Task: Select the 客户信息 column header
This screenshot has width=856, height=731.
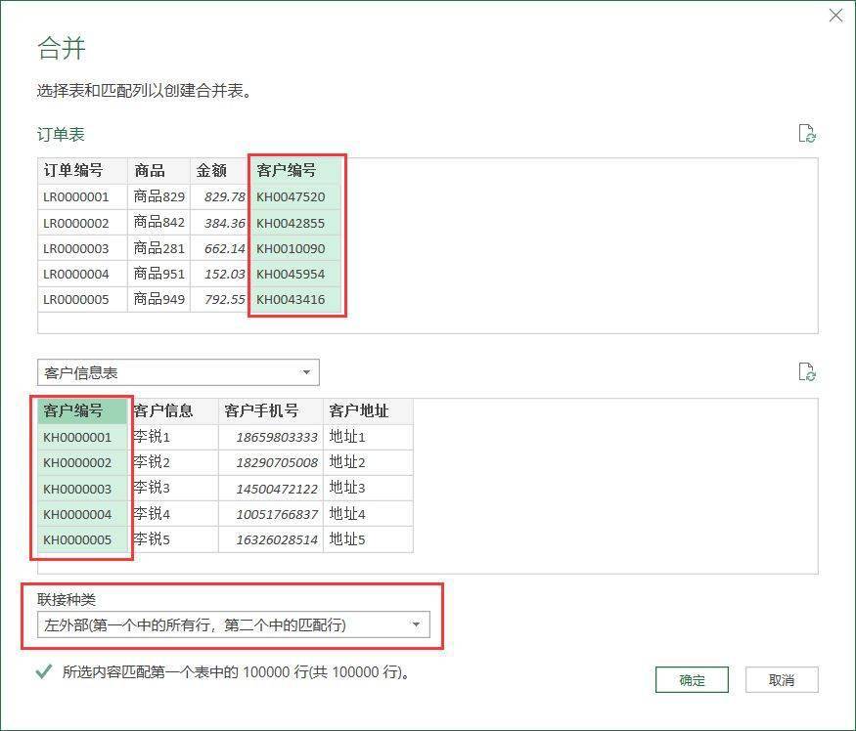Action: pyautogui.click(x=173, y=410)
